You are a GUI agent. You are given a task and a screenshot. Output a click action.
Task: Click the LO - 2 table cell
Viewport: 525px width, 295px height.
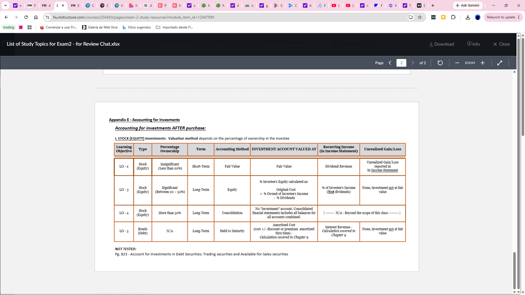pos(124,166)
